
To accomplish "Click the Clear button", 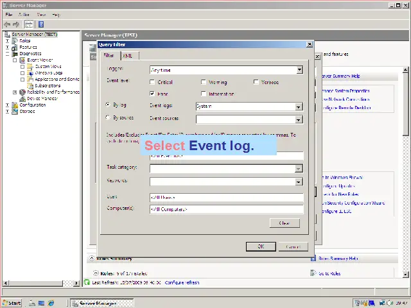I will pyautogui.click(x=284, y=223).
